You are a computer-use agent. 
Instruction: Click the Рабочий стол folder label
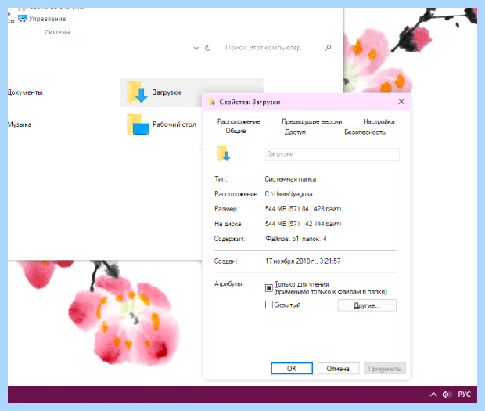(x=174, y=124)
